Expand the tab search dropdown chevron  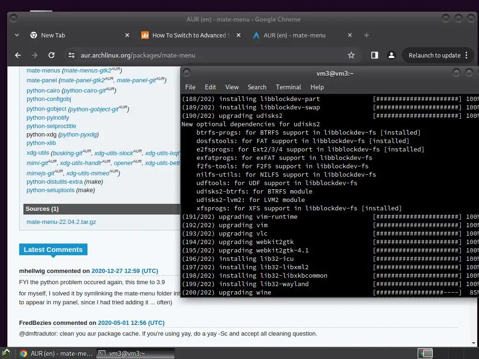tap(17, 35)
